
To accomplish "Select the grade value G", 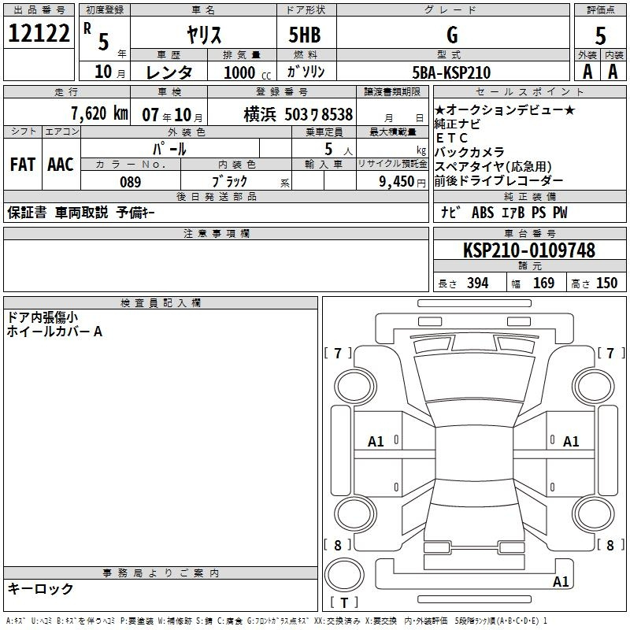I will click(x=452, y=35).
